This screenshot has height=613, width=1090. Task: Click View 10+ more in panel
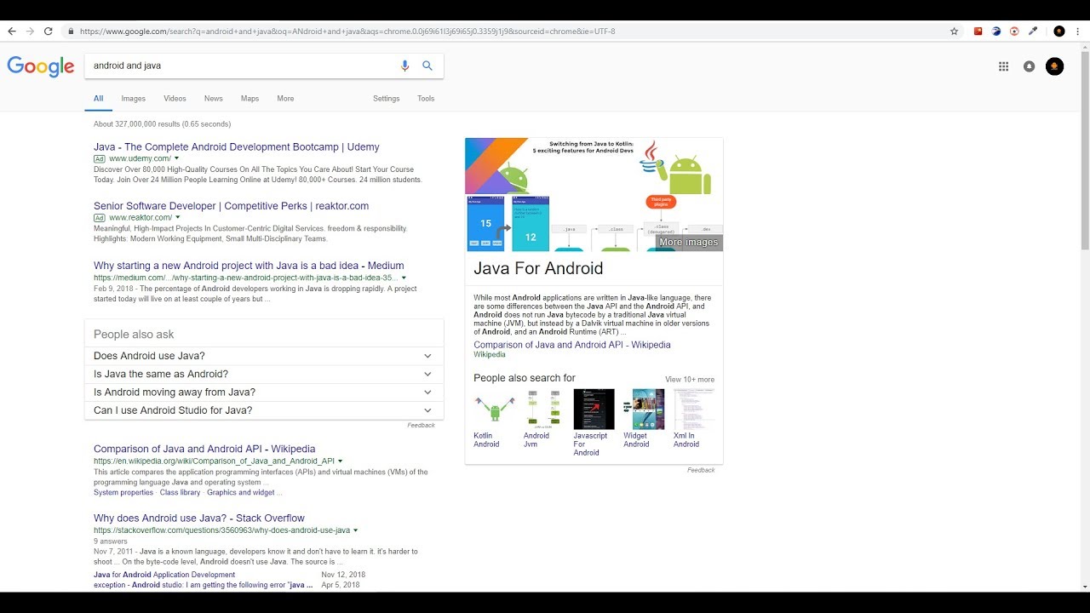pos(690,380)
